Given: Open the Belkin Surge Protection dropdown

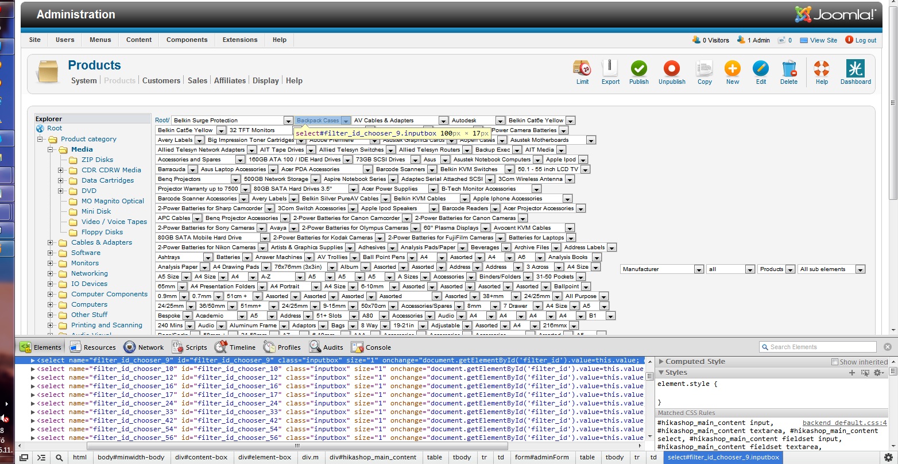Looking at the screenshot, I should (x=232, y=121).
